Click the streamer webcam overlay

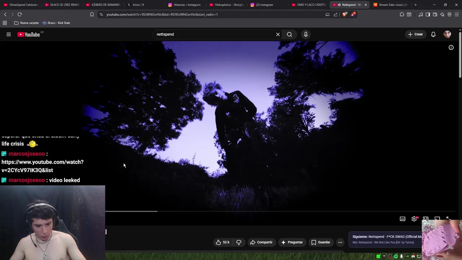point(52,223)
